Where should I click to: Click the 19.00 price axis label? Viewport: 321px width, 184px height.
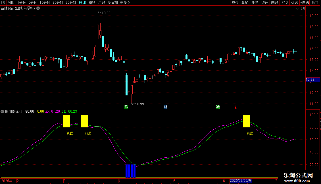(314, 16)
